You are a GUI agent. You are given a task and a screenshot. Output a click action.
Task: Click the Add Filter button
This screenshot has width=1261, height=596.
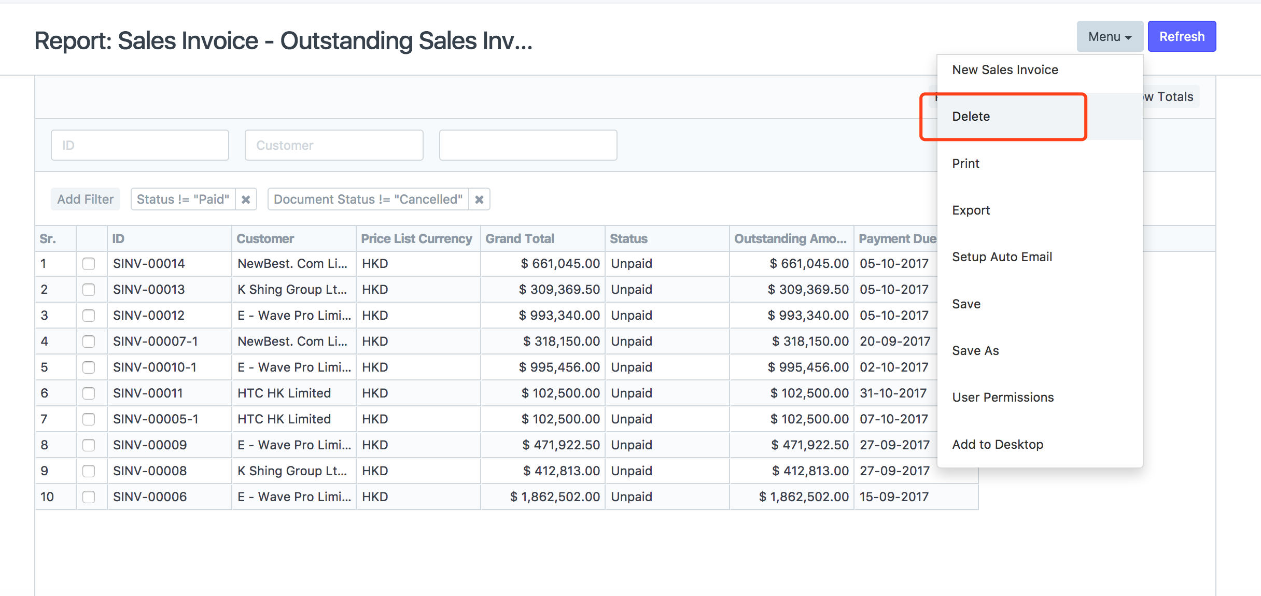[x=85, y=200]
